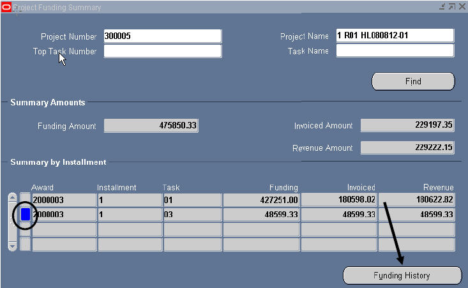Screen dimensions: 468x288
Task: Click the Task cell showing 03
Action: tap(193, 215)
